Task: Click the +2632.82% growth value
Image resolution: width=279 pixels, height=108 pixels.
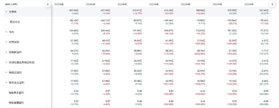Action: point(198,54)
